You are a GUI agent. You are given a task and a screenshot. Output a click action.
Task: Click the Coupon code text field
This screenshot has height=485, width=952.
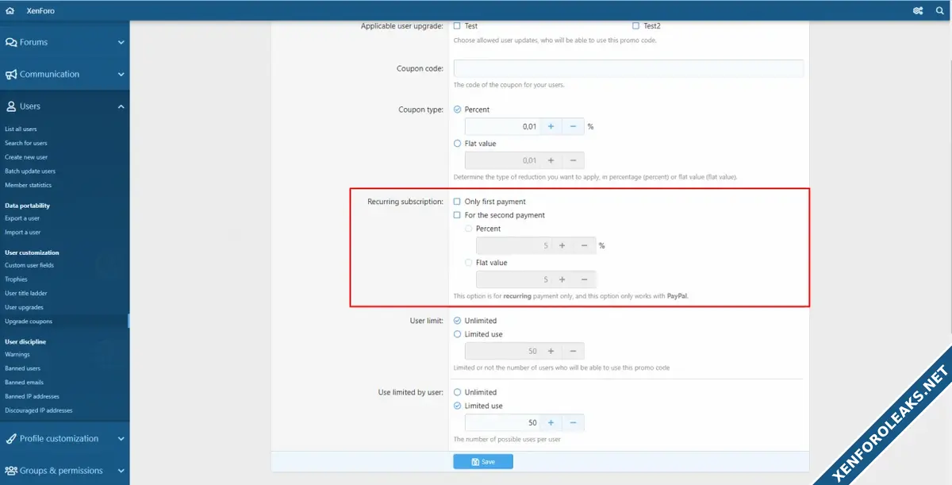pyautogui.click(x=628, y=68)
